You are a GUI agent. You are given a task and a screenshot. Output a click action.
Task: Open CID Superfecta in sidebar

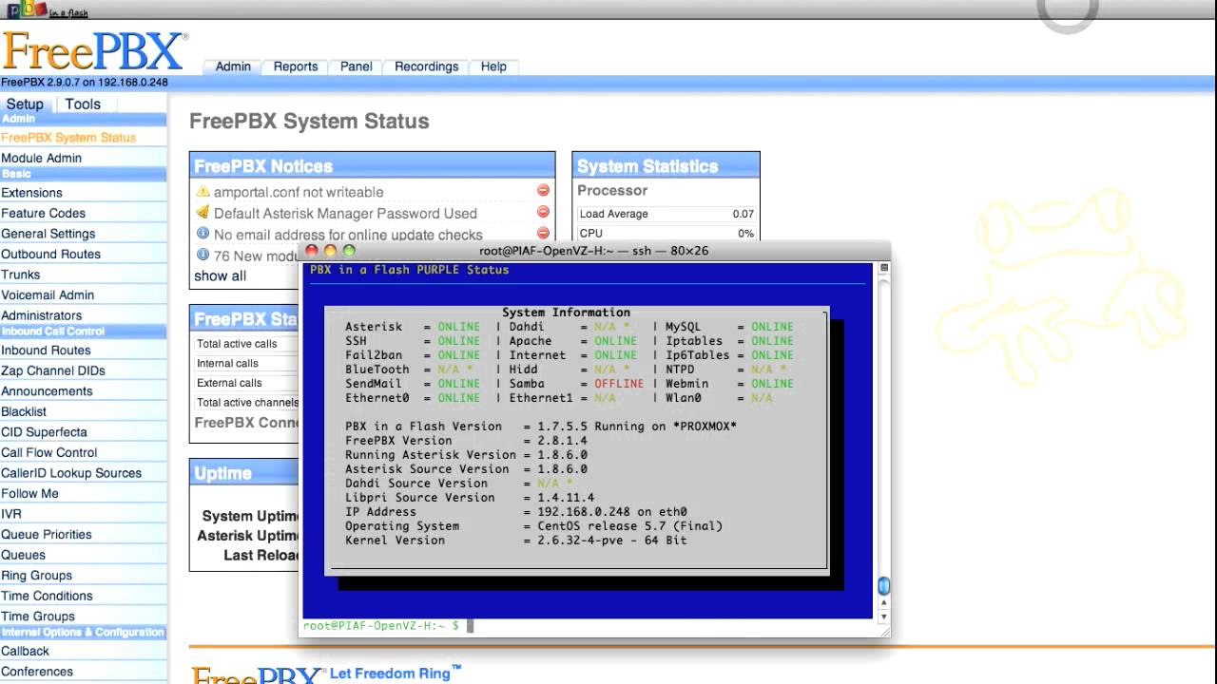[44, 432]
